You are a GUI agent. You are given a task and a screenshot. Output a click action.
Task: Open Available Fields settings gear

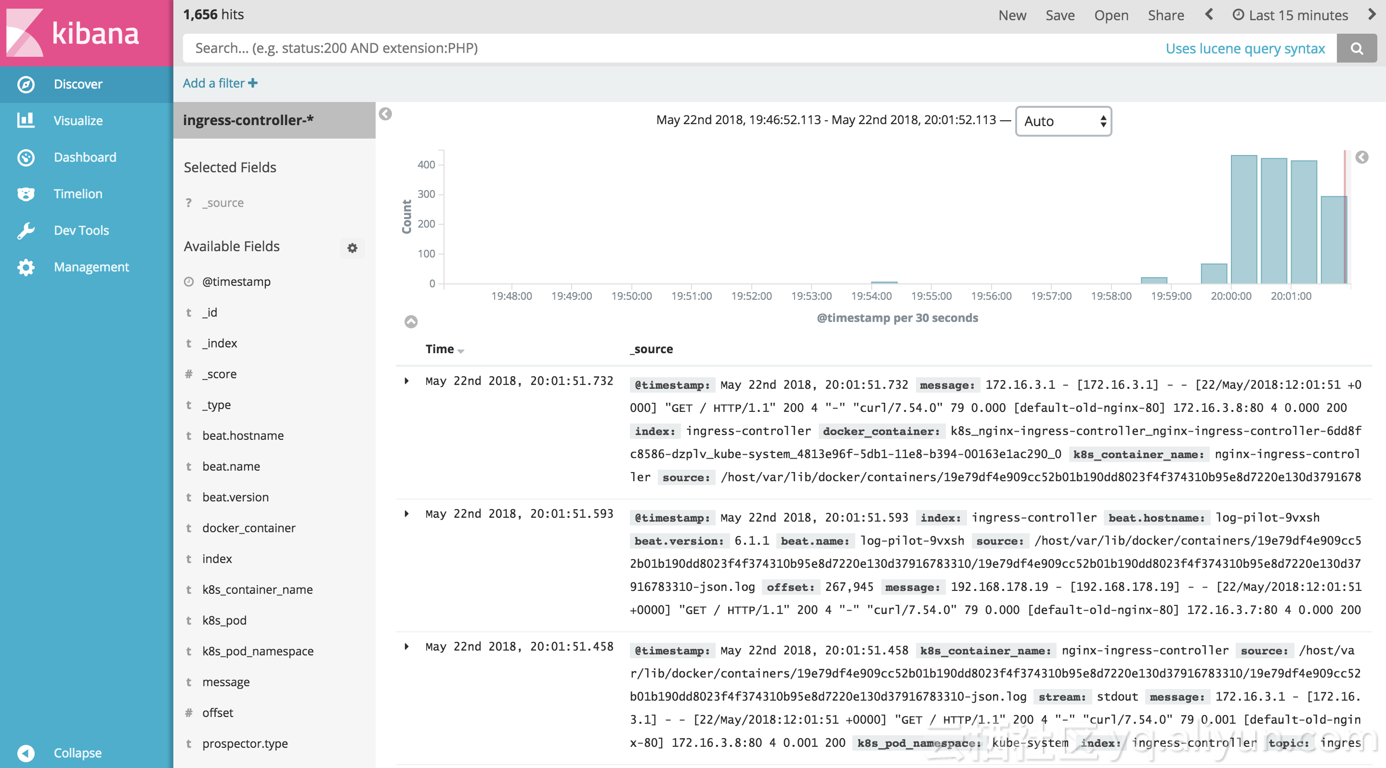pyautogui.click(x=352, y=248)
